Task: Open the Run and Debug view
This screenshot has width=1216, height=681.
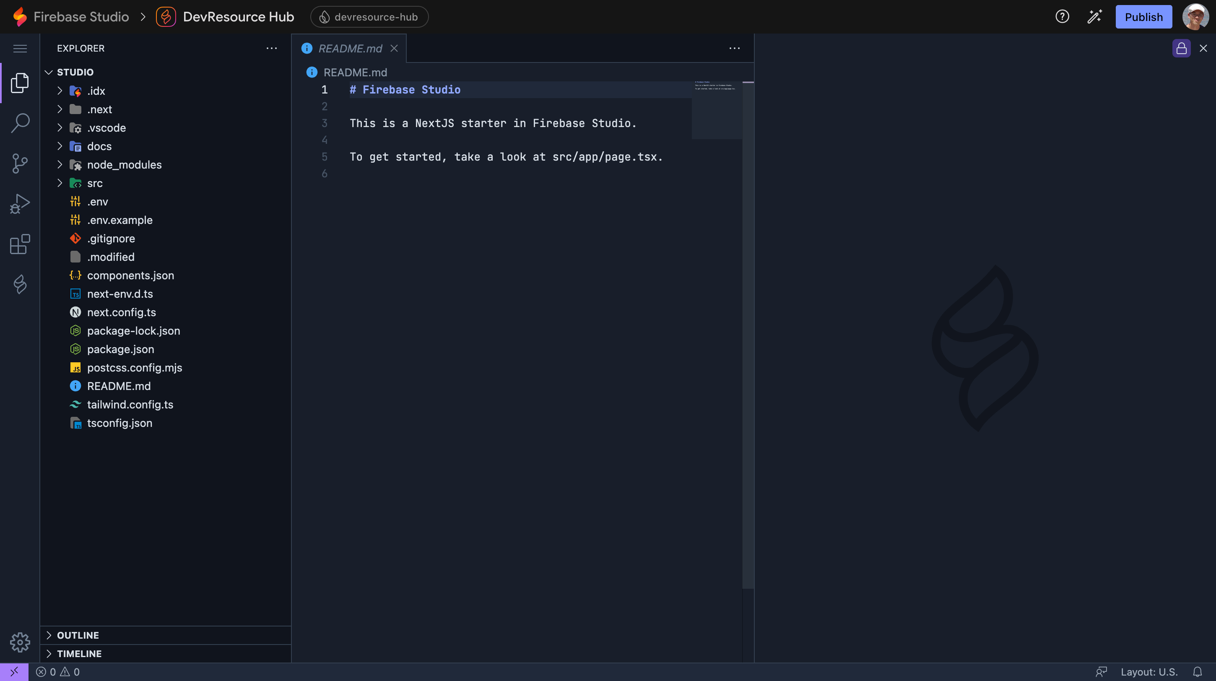Action: (20, 204)
